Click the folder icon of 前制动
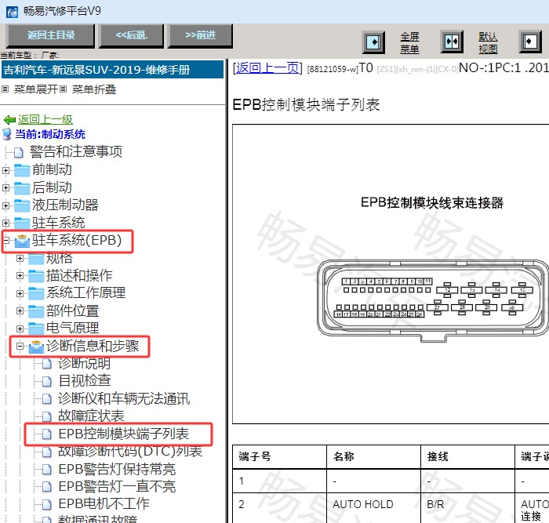Viewport: 549px width, 523px height. 22,170
